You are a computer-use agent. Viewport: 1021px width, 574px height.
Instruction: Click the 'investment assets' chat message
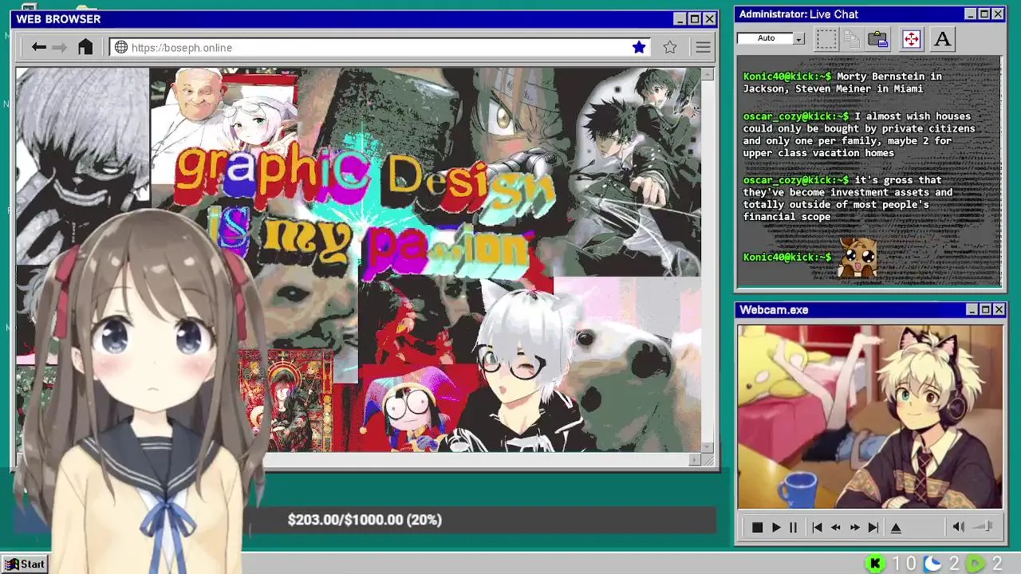pyautogui.click(x=848, y=199)
